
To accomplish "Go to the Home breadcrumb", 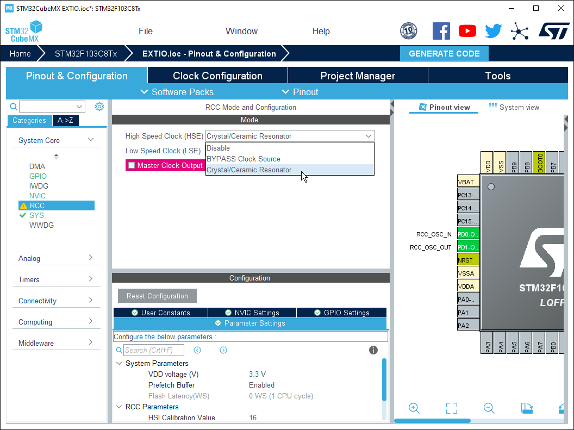I will [x=20, y=54].
